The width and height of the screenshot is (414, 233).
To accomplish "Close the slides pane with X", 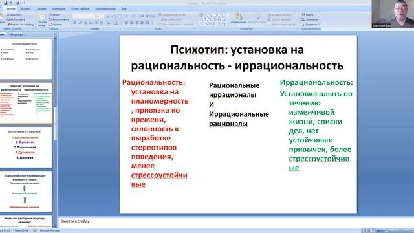I will pos(54,34).
